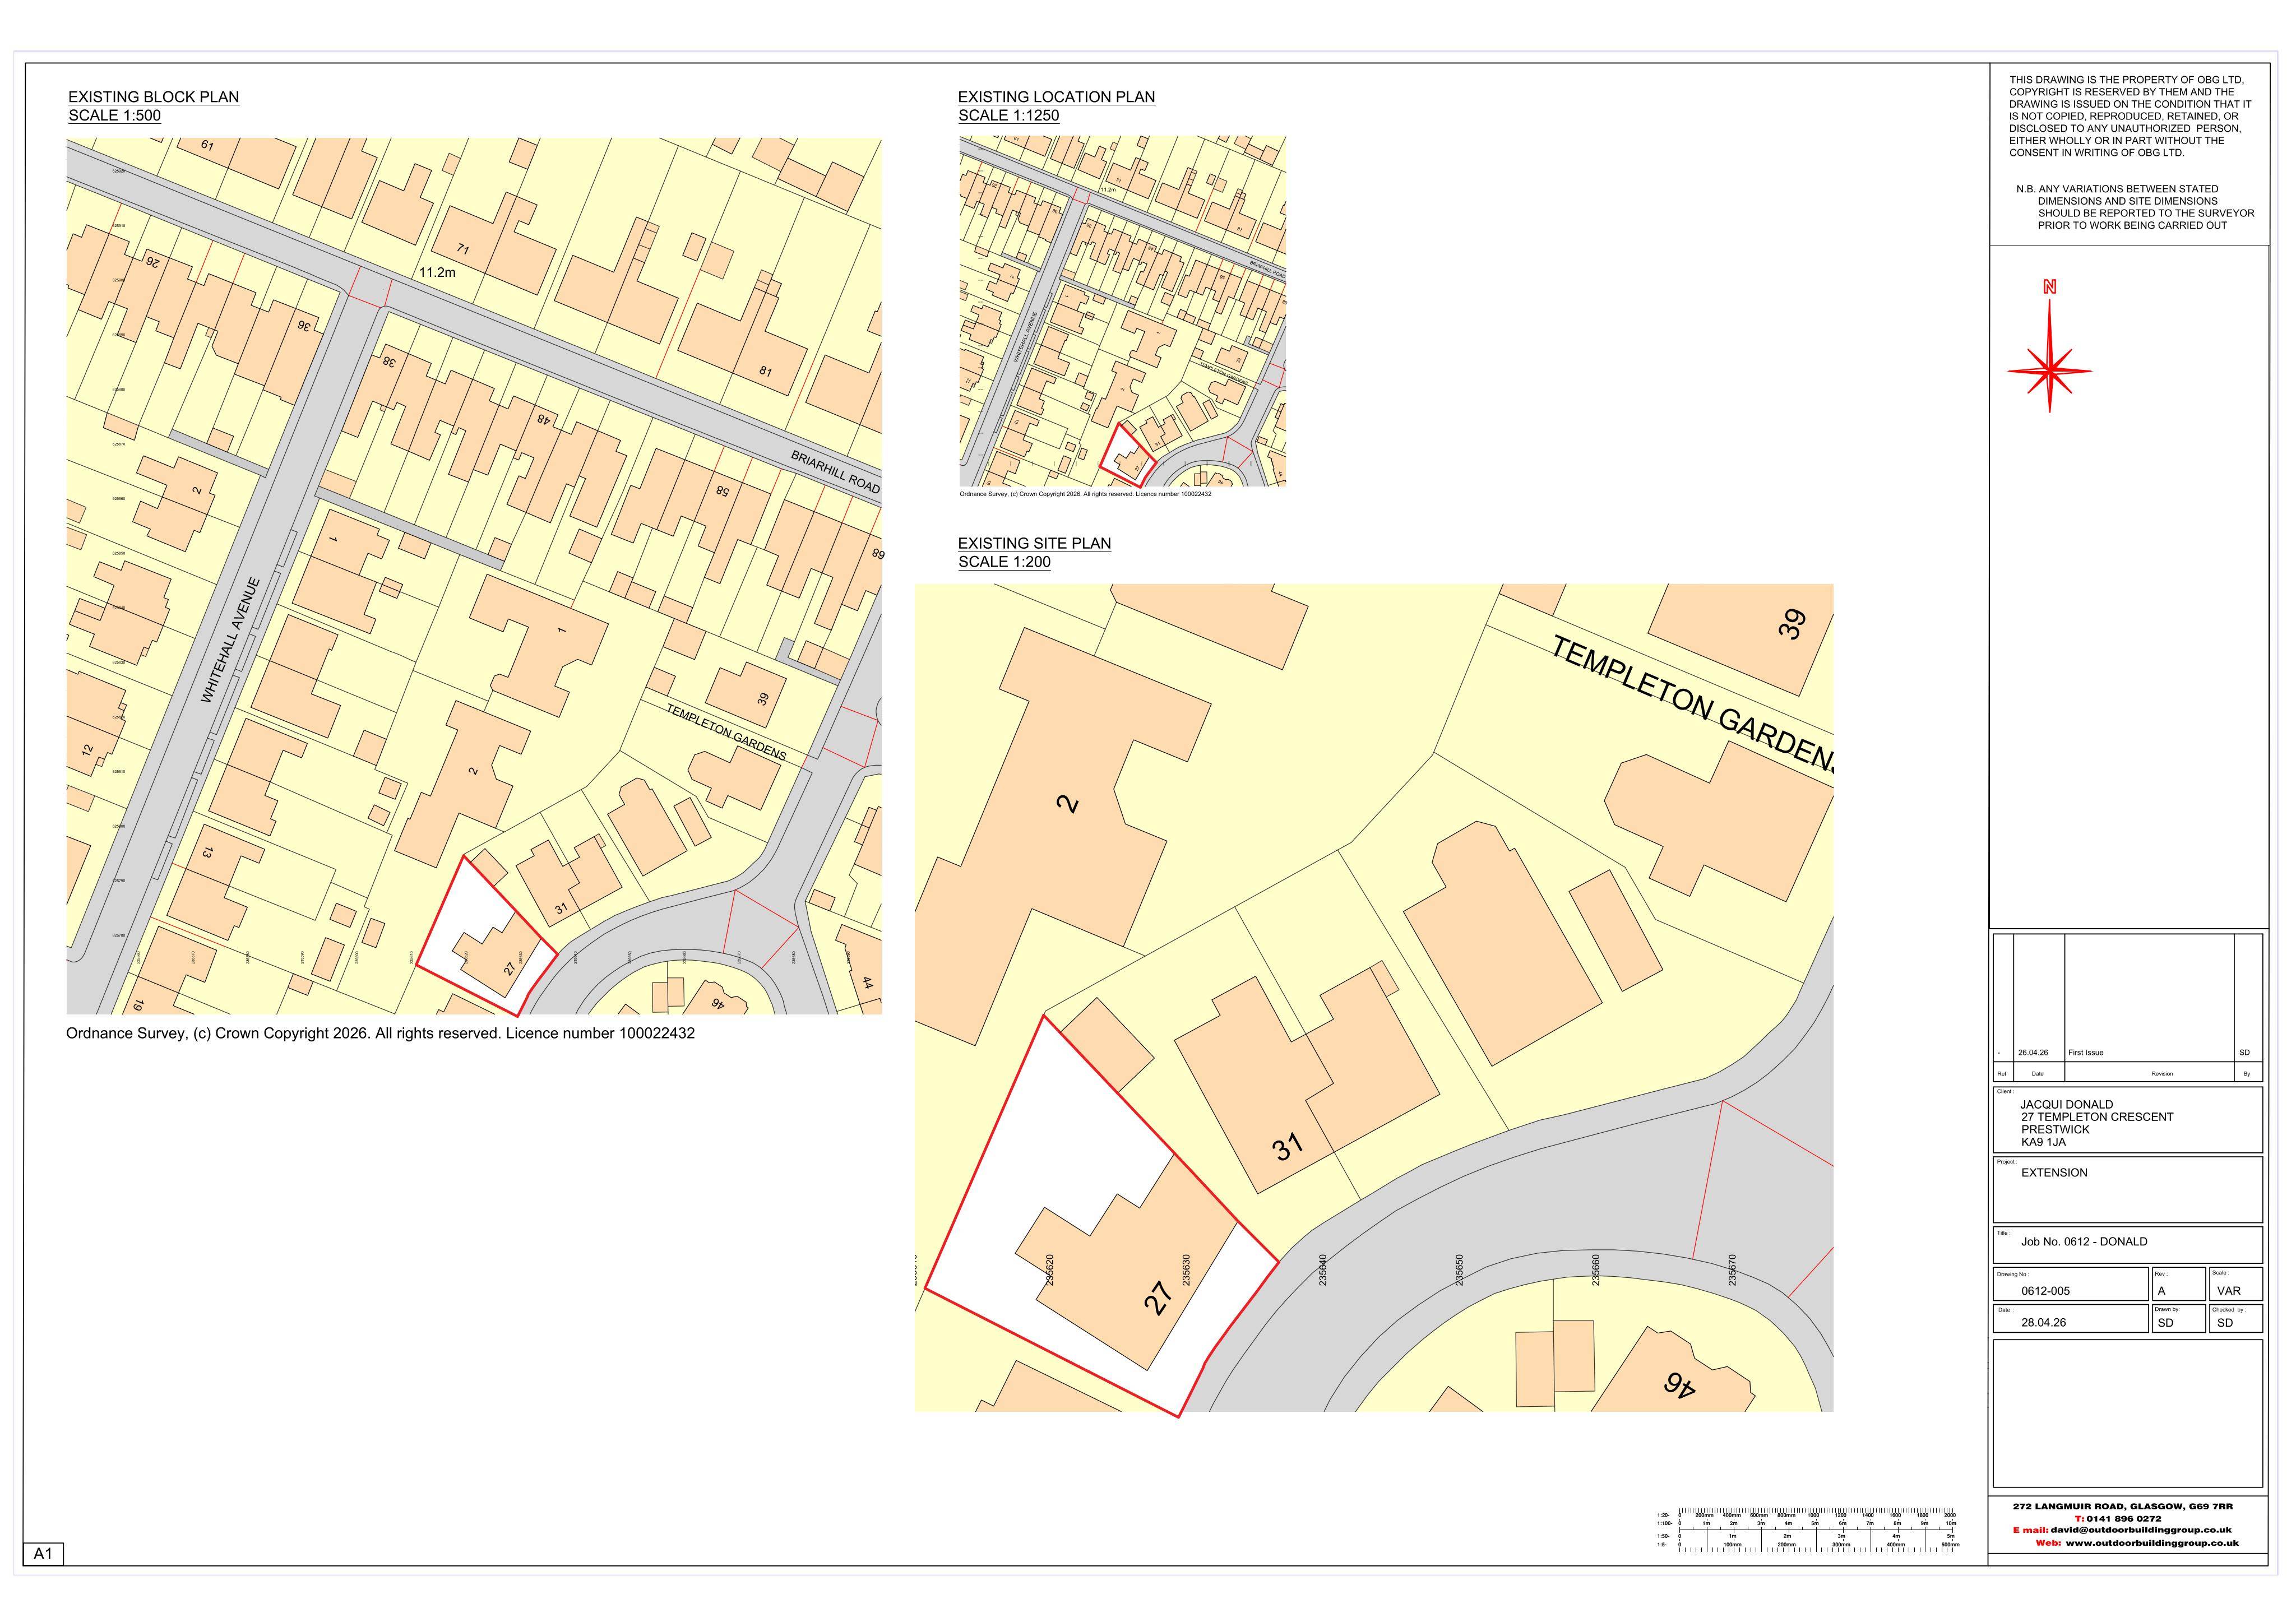Click the BRIARHILL ROAD label on block plan

(835, 472)
